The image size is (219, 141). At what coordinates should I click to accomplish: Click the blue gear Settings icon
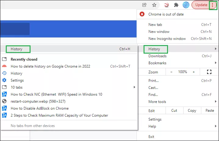pos(4,80)
